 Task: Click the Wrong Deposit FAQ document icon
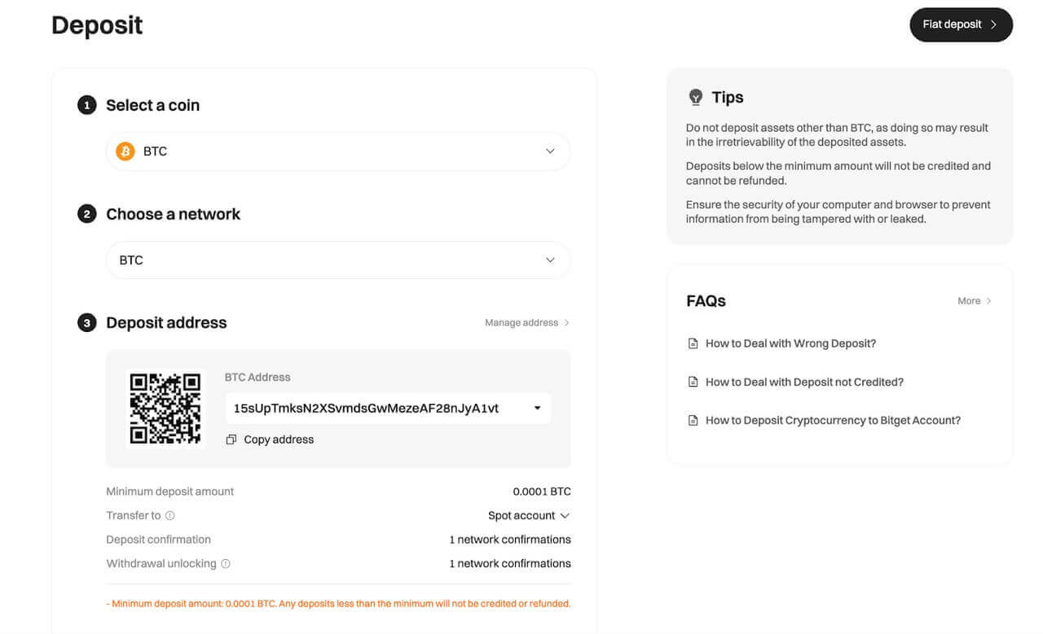click(693, 343)
